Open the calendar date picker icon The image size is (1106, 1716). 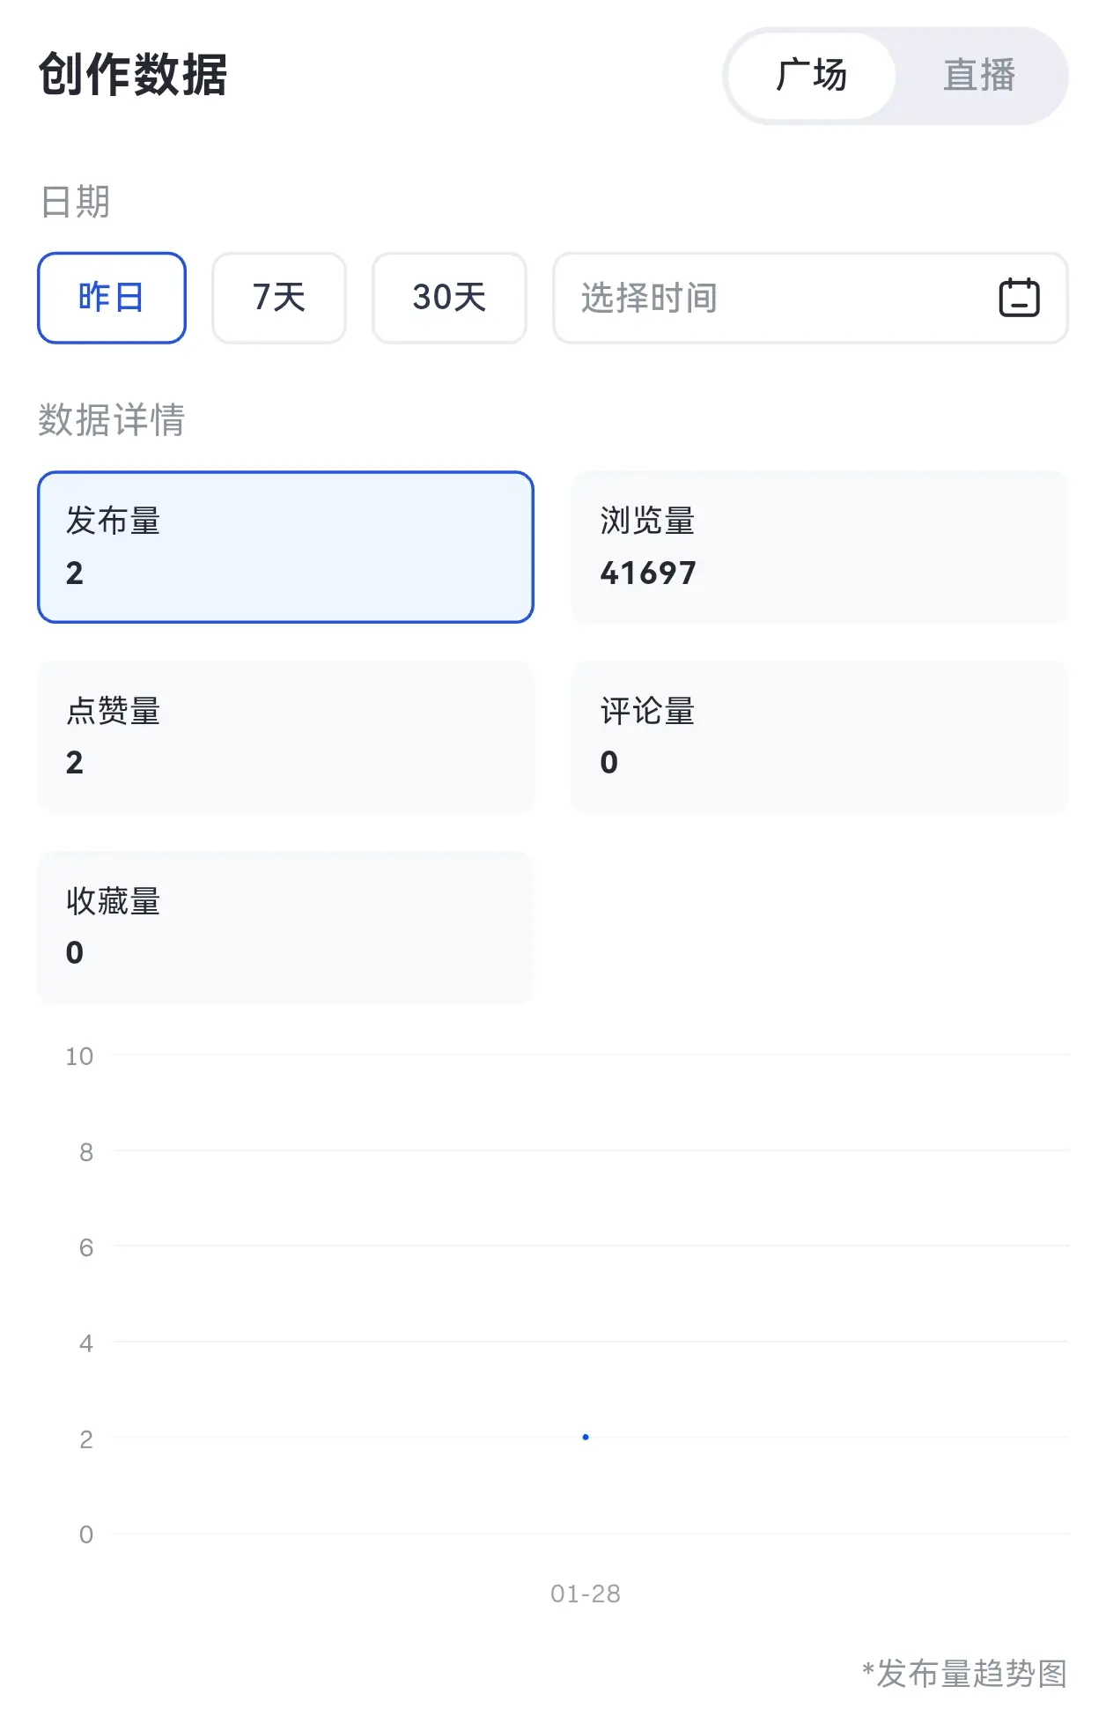click(x=1019, y=298)
